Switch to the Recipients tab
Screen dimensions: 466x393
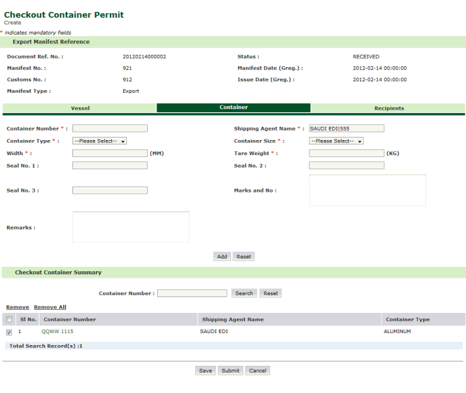388,109
